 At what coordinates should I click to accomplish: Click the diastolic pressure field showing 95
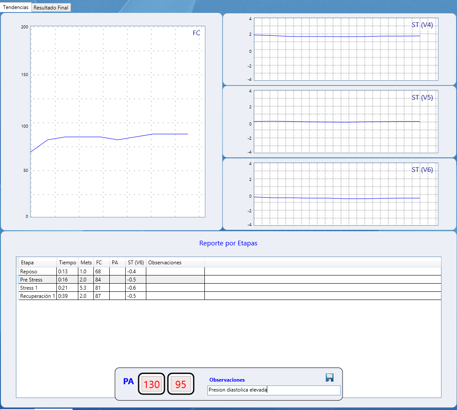point(181,385)
